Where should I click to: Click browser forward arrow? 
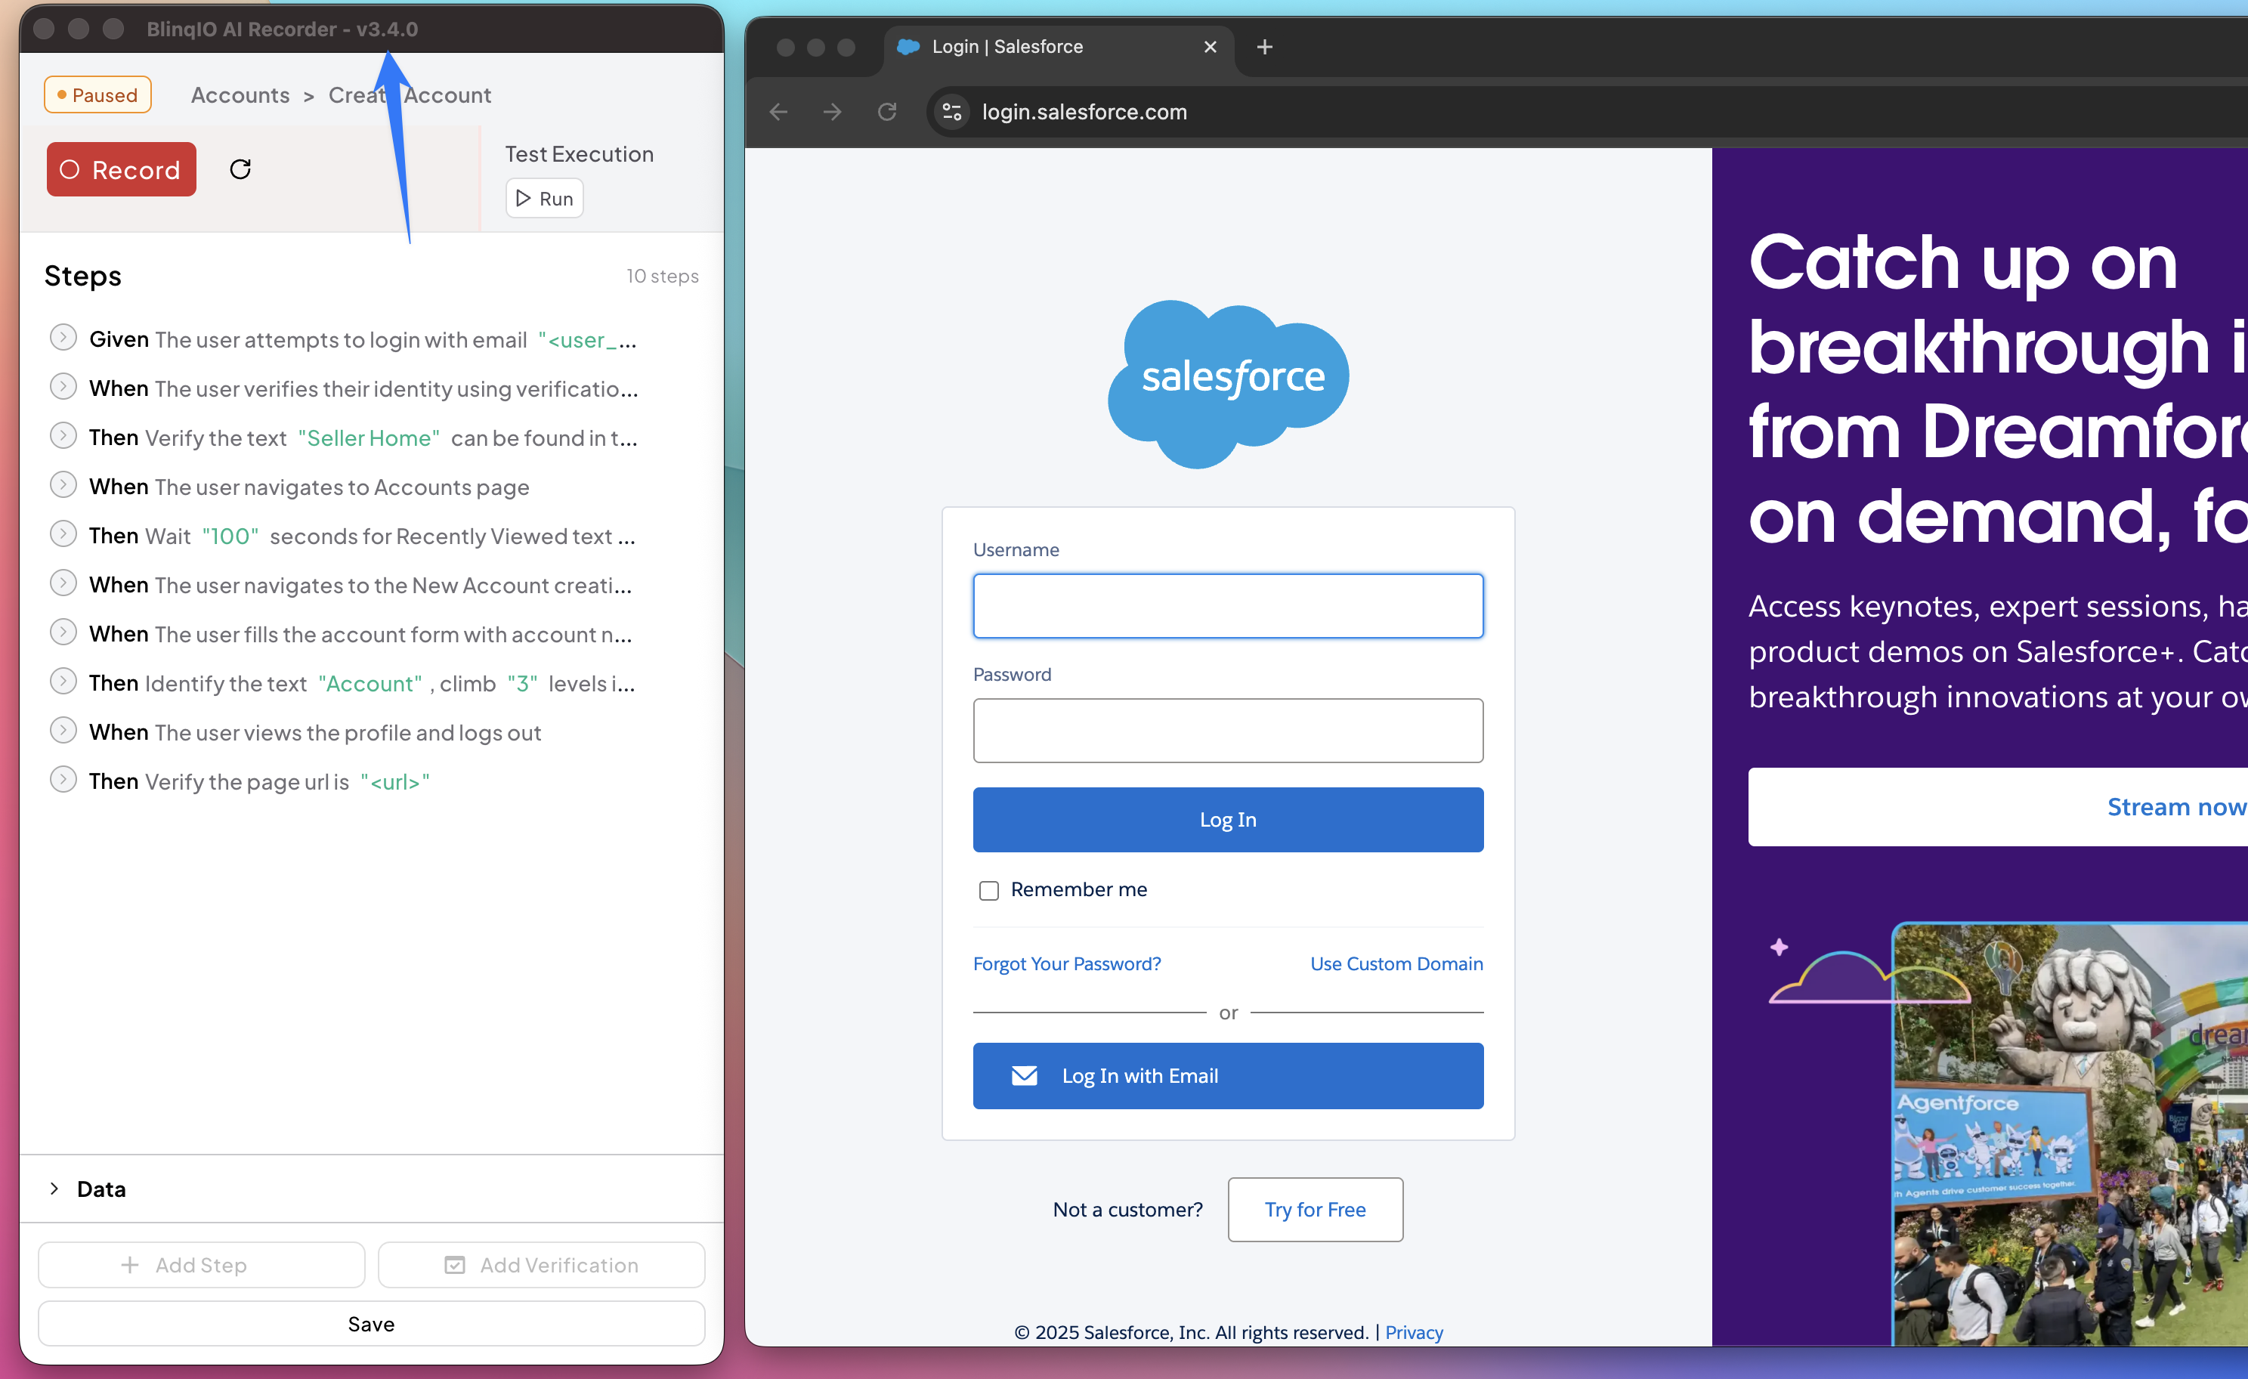pyautogui.click(x=832, y=111)
